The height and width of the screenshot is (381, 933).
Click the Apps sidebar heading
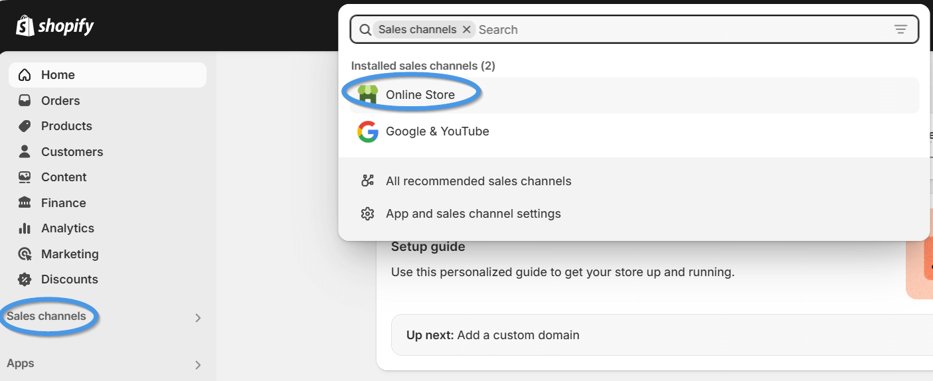[x=21, y=363]
